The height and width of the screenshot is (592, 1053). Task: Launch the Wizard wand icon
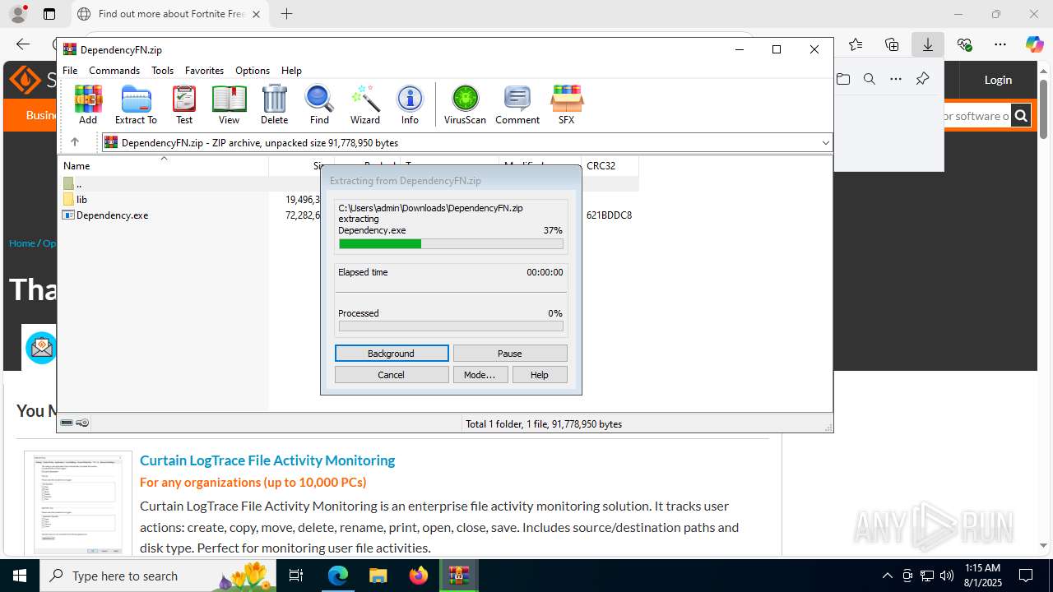364,104
